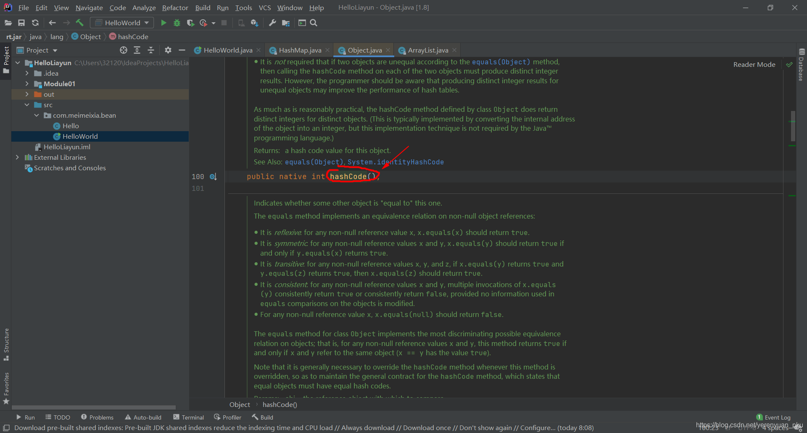The height and width of the screenshot is (433, 807).
Task: Expand the Module01 folder
Action: click(27, 84)
